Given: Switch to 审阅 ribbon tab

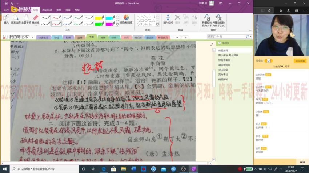Looking at the screenshot, I should 59,10.
